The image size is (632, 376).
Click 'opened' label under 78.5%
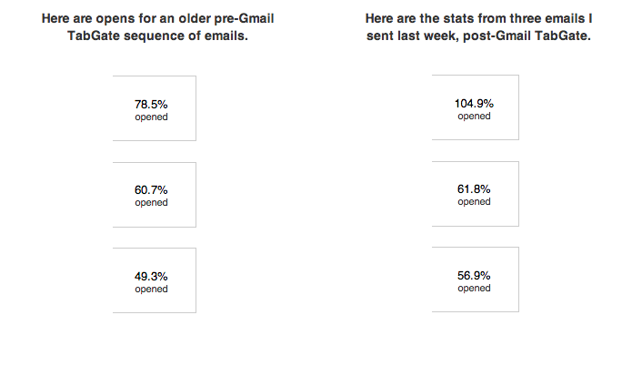[151, 117]
